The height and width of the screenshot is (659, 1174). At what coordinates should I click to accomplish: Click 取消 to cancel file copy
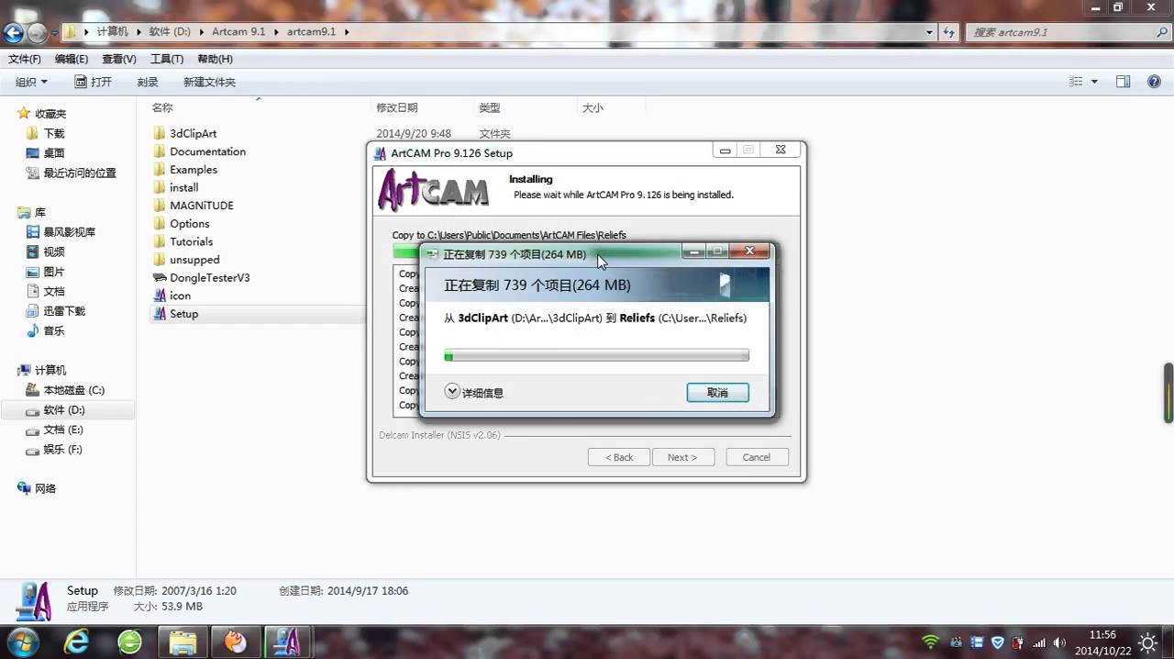point(717,392)
